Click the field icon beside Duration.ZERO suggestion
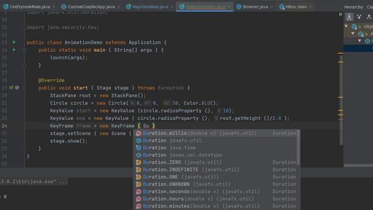 [x=139, y=162]
